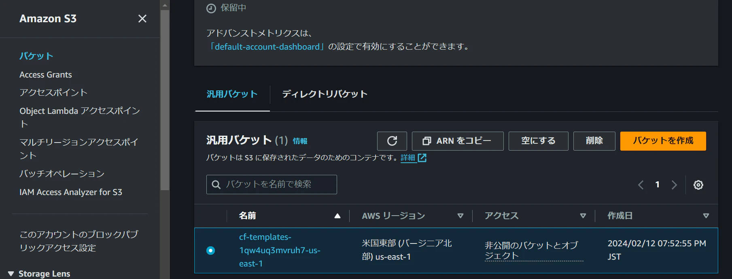Click the external link icon beside 詳細
The width and height of the screenshot is (732, 279).
pos(422,158)
